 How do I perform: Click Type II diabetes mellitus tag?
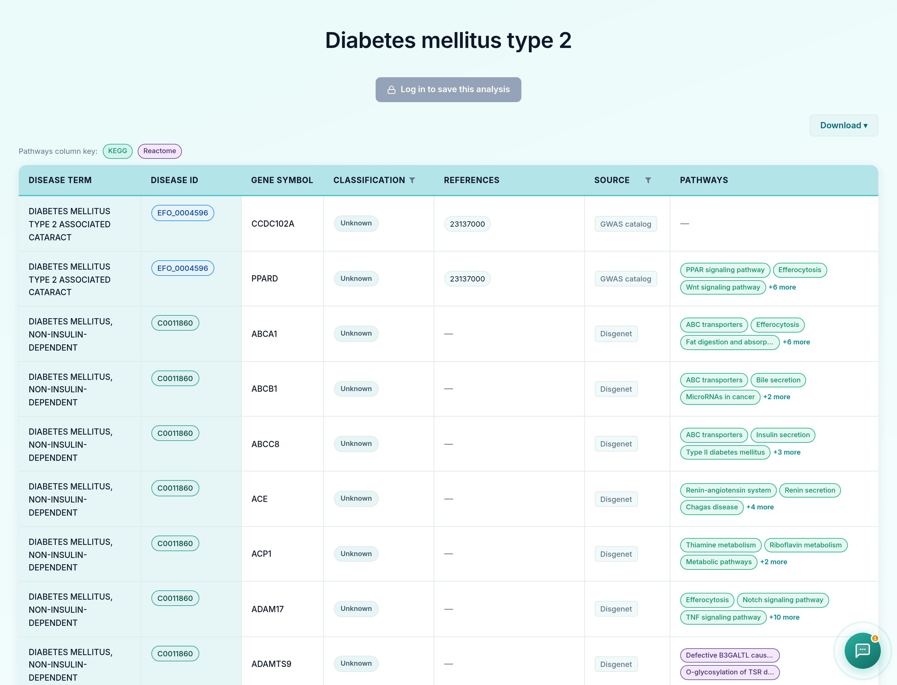725,452
